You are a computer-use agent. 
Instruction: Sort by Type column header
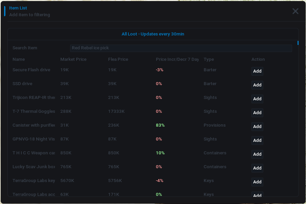(x=209, y=59)
